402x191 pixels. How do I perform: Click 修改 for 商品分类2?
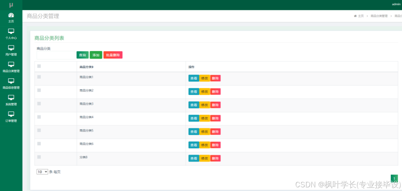[204, 92]
